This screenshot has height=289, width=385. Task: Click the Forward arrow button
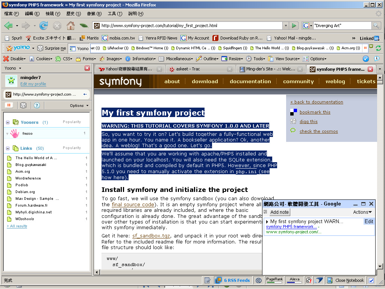tap(26, 26)
